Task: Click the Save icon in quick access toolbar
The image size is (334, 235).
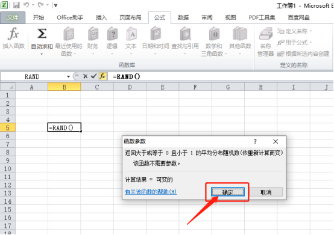Action: [x=16, y=5]
